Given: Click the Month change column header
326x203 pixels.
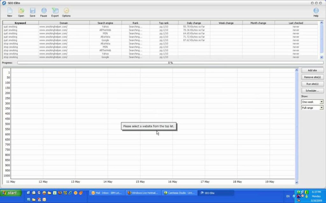Looking at the screenshot, I should pos(258,23).
